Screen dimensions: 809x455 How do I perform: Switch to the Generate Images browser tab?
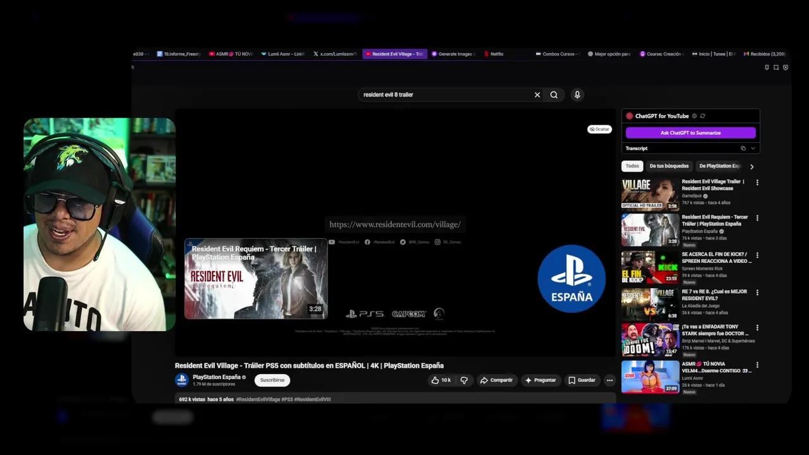pyautogui.click(x=454, y=54)
